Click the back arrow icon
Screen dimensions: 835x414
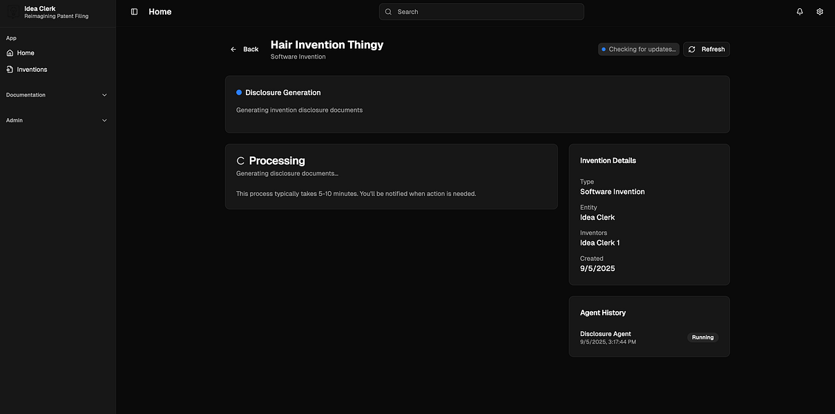coord(233,50)
